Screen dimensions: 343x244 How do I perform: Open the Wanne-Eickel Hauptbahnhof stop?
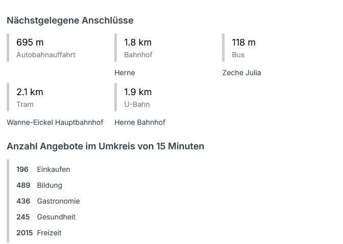click(55, 122)
